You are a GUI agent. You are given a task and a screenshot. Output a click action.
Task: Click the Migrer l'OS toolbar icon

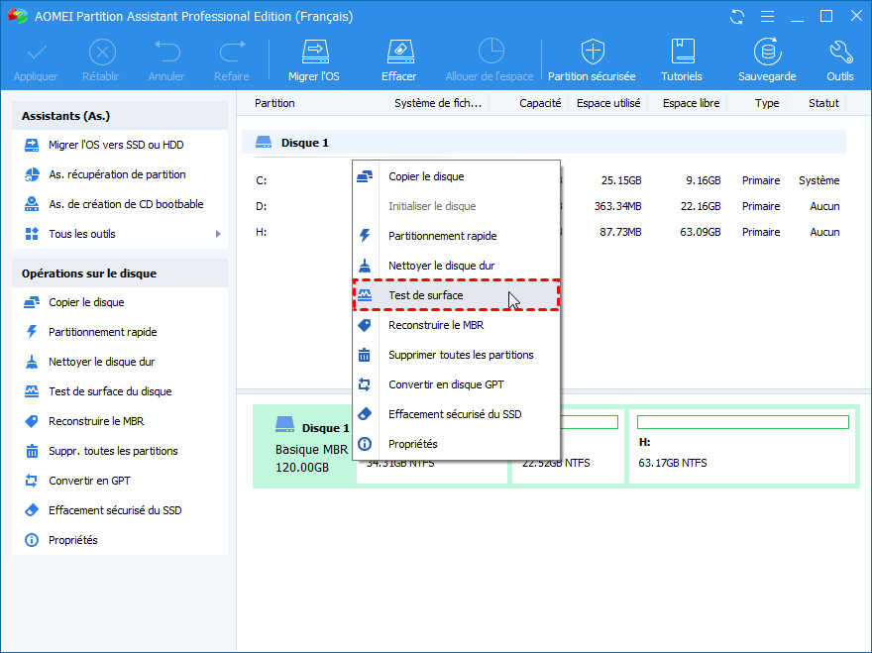coord(314,53)
